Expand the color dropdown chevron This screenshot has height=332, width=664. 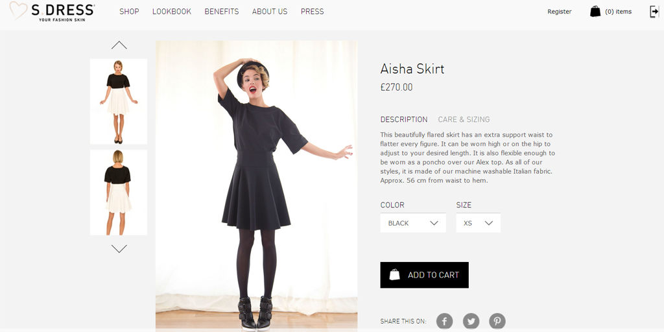[x=434, y=223]
